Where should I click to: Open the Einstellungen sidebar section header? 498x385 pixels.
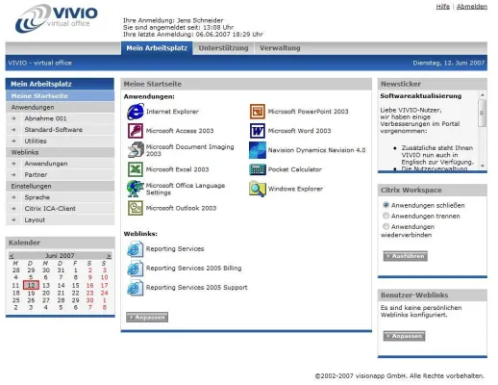[60, 186]
